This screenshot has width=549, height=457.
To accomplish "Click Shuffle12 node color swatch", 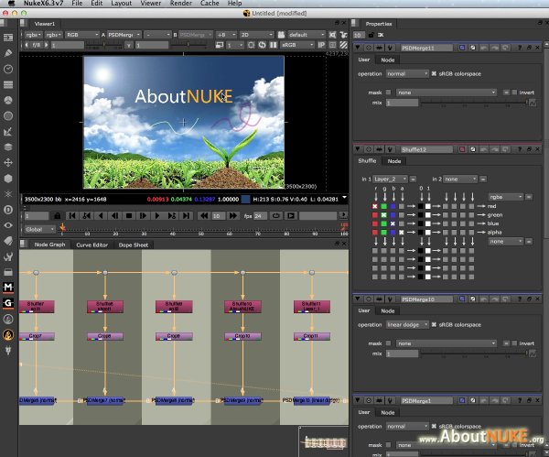I will pos(462,149).
